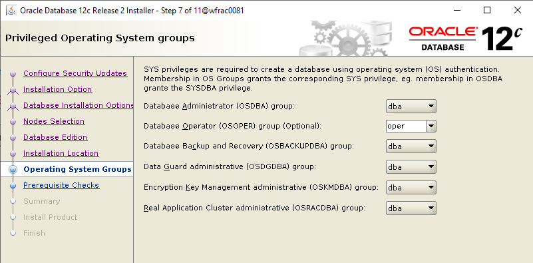
Task: Click the step bullet beside Prerequisite Checks
Action: pyautogui.click(x=13, y=185)
